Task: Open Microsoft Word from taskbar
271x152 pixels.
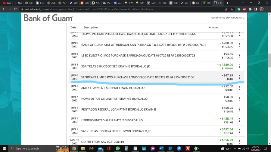Action: point(161,148)
